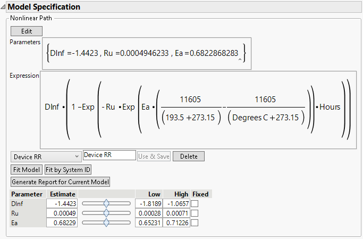This screenshot has height=239, width=363.
Task: Click the Ea parameter slider handle
Action: [106, 222]
